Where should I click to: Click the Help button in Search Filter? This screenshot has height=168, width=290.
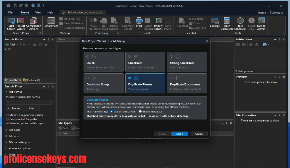click(32, 108)
